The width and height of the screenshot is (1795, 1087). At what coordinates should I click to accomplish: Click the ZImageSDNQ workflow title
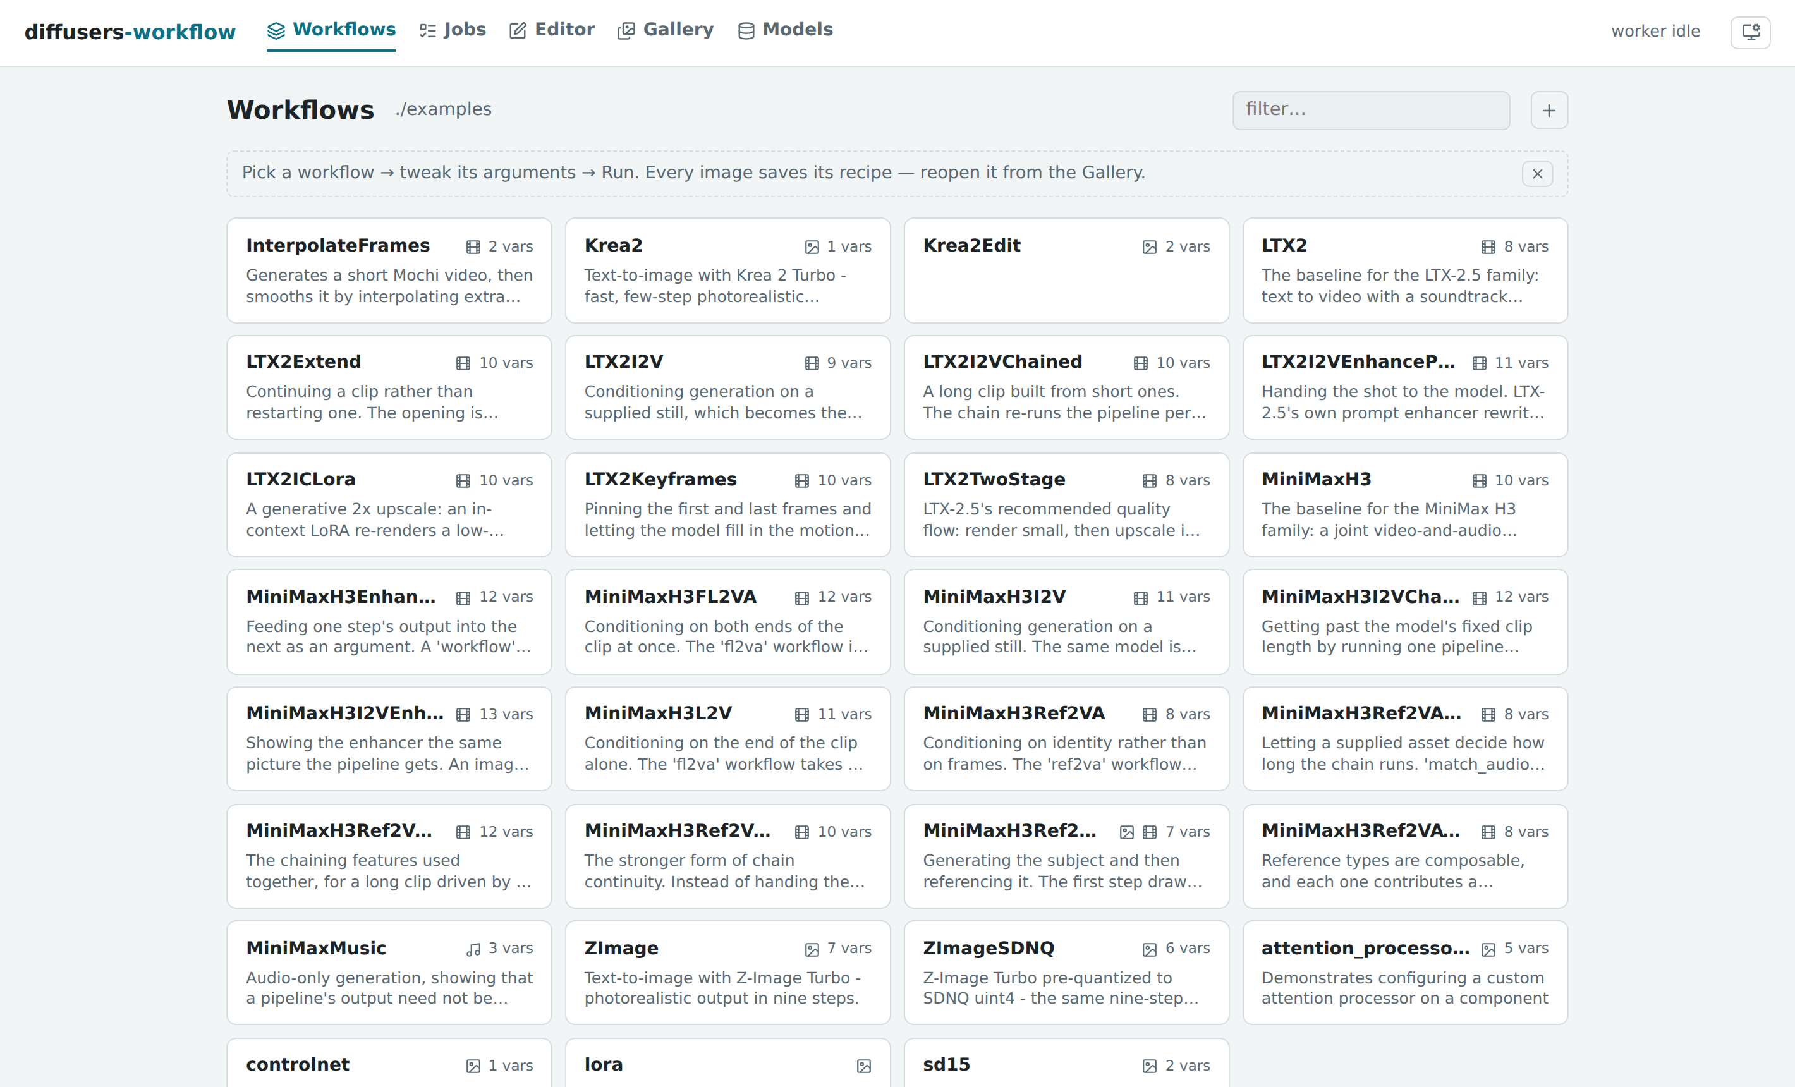(x=989, y=948)
